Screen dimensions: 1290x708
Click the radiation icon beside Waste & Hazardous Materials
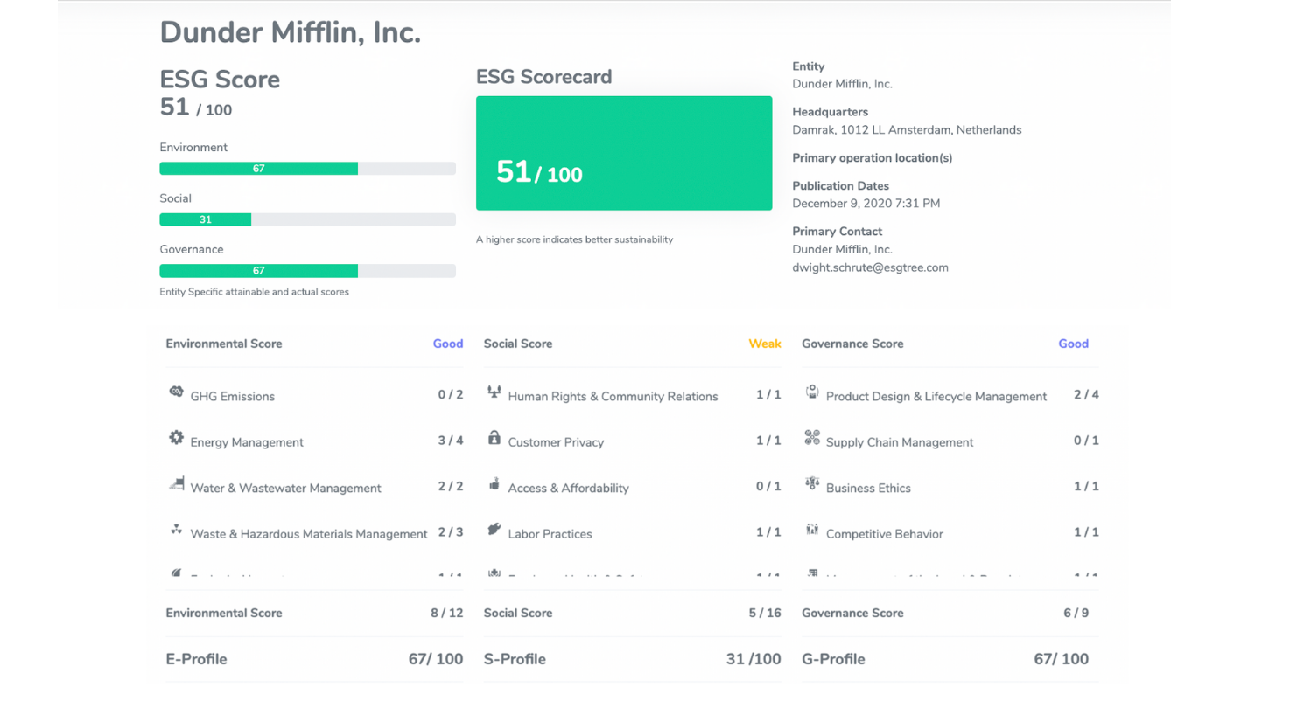click(x=175, y=531)
